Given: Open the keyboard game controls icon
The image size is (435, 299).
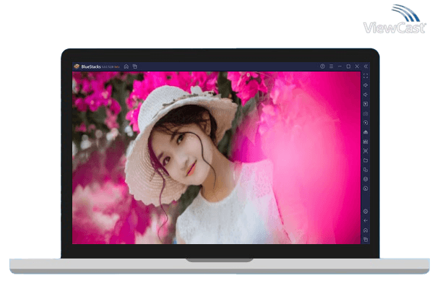Looking at the screenshot, I should click(x=366, y=113).
